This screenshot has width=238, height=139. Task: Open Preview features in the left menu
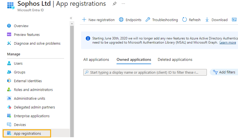tap(27, 35)
